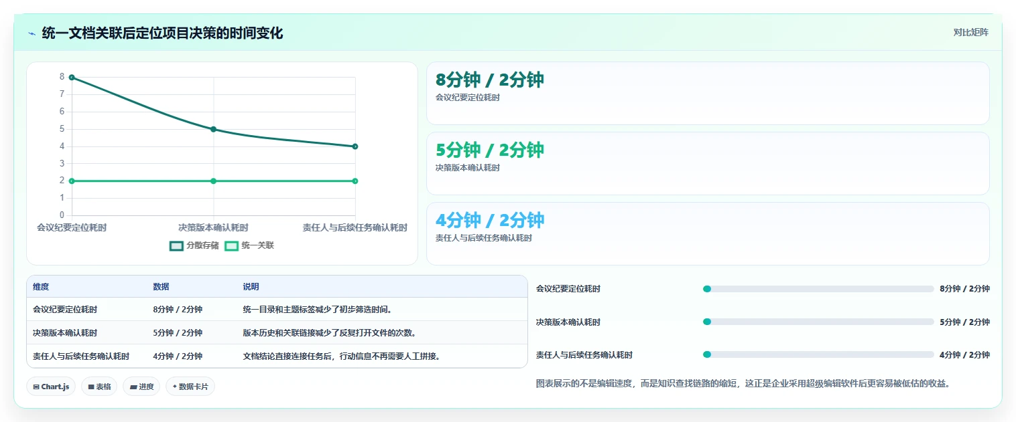Click 统一关联 point above 决策版本确认耗时
Screen dimensions: 1016x422
click(x=213, y=181)
